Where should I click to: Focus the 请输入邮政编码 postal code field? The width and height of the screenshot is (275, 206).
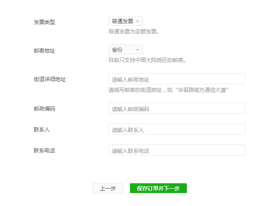click(177, 108)
